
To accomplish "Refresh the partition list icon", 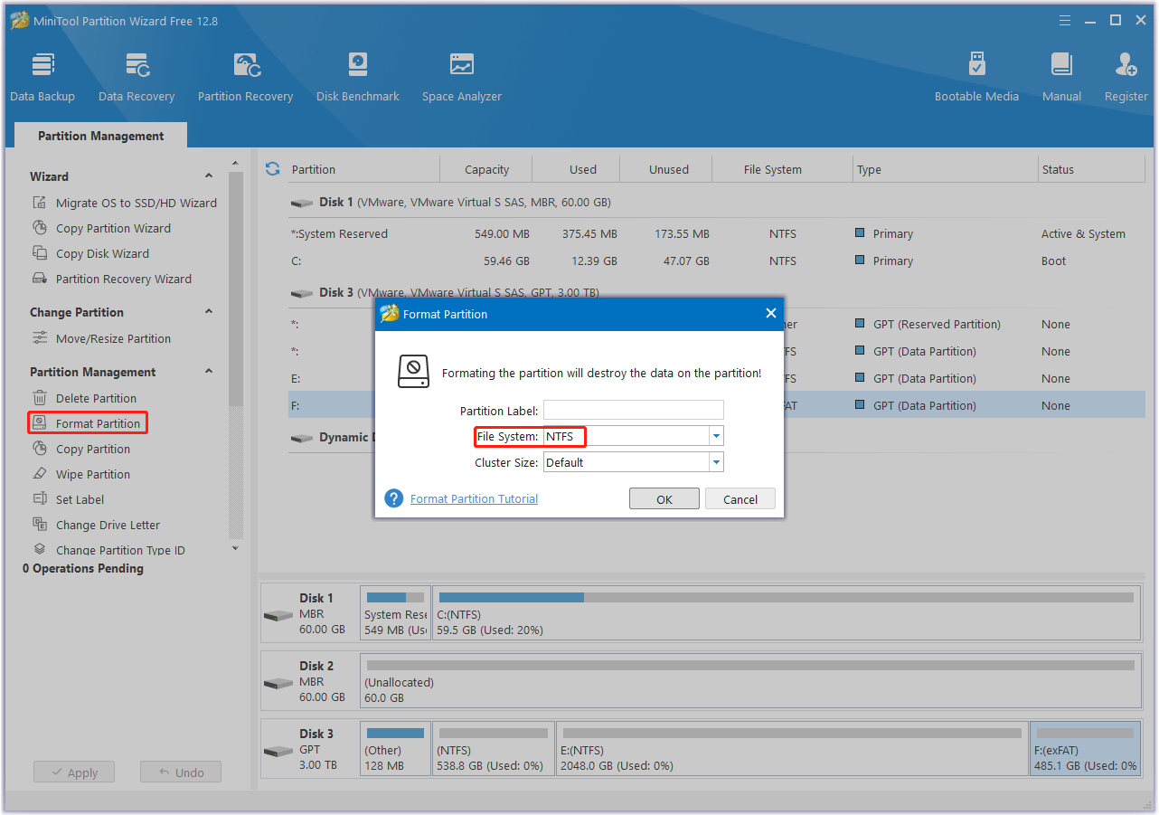I will tap(273, 169).
